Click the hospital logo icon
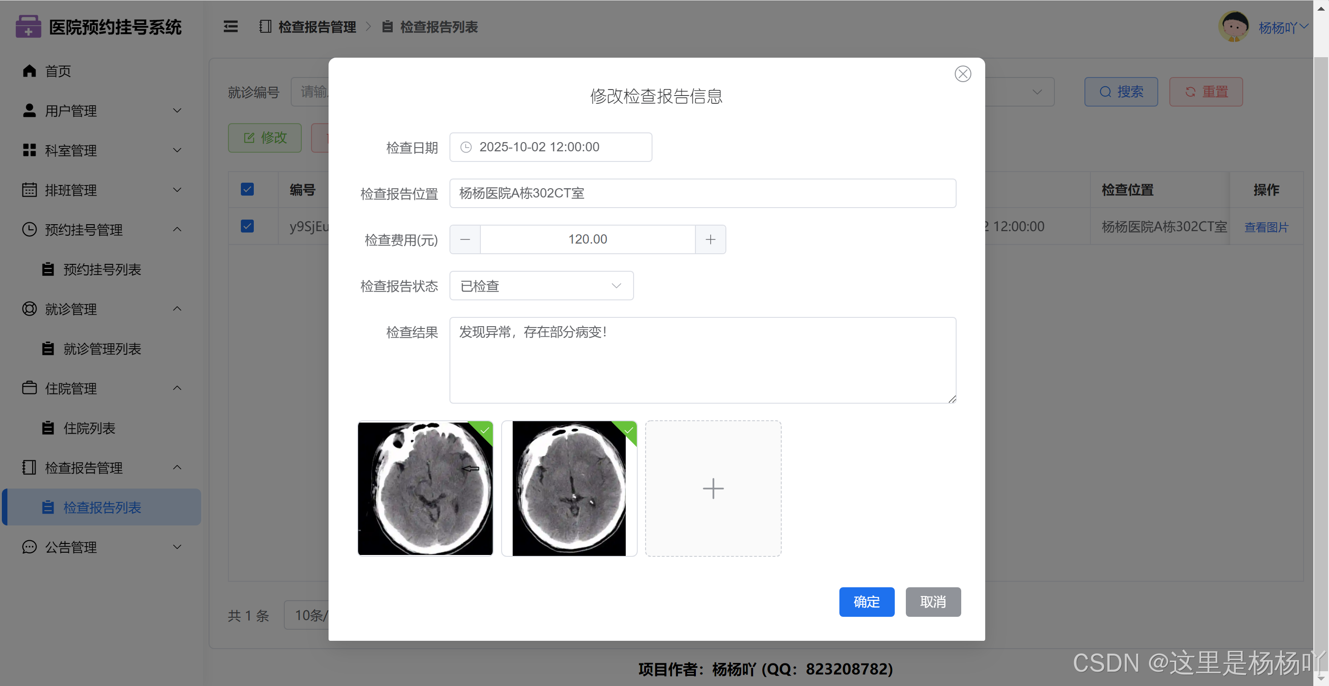Viewport: 1329px width, 686px height. 28,27
